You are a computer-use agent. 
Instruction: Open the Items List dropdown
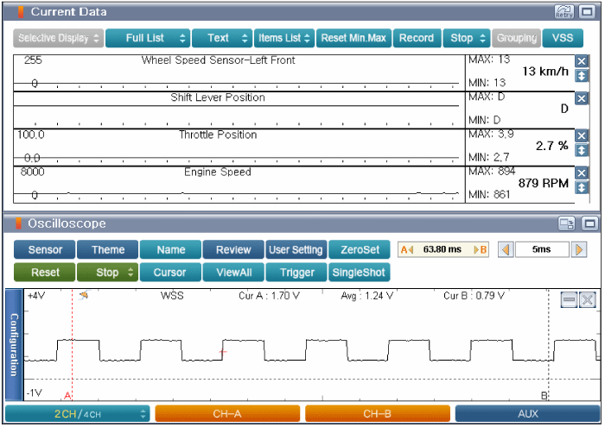click(284, 38)
